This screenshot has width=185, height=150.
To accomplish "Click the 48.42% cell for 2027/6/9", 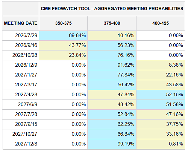I will (x=112, y=105).
